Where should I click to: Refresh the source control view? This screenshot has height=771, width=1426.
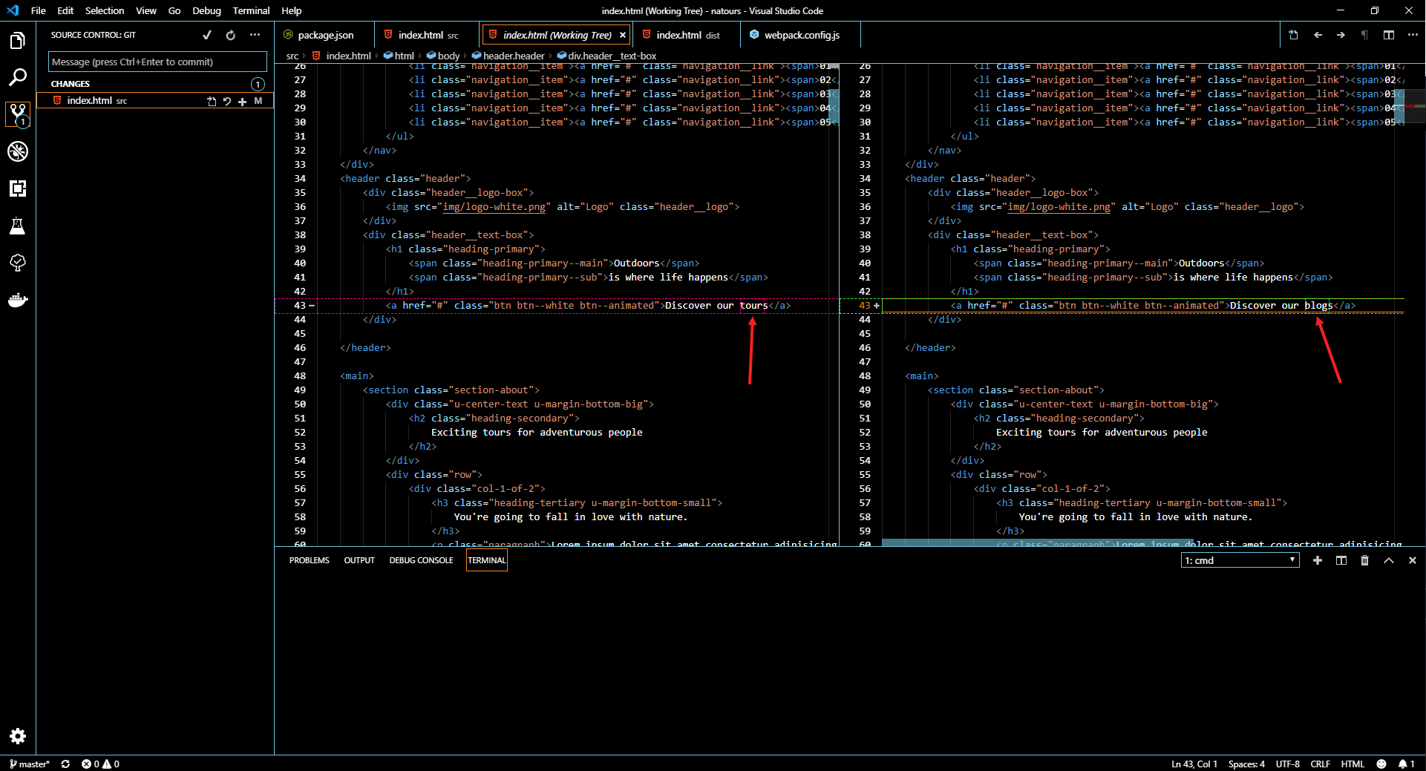pos(231,35)
